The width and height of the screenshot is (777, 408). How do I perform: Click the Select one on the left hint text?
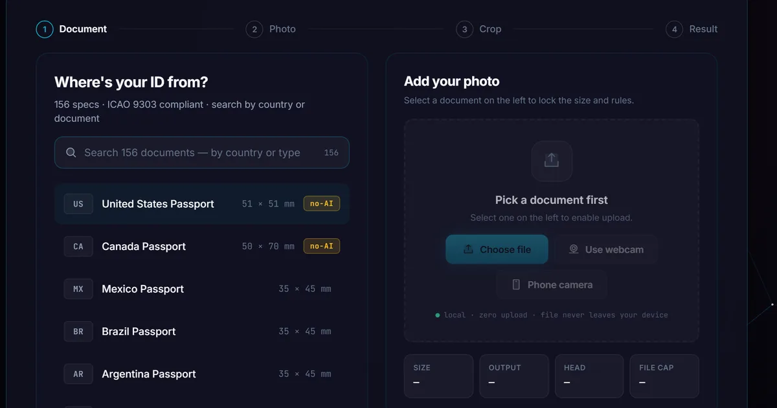pyautogui.click(x=552, y=218)
